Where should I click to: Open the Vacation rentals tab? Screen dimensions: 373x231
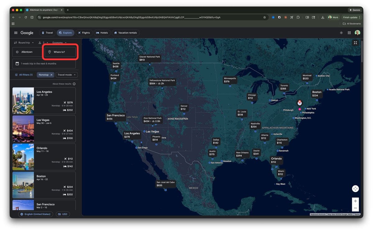(x=126, y=33)
